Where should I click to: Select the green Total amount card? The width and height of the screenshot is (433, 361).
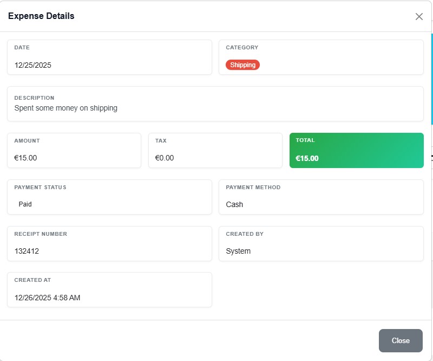point(356,150)
